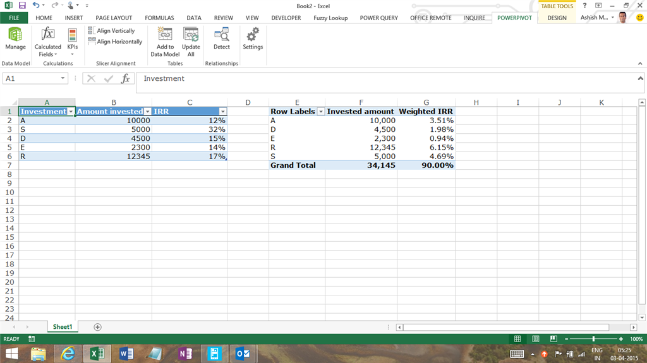Click the Select All corner button
The width and height of the screenshot is (647, 363).
[9, 102]
